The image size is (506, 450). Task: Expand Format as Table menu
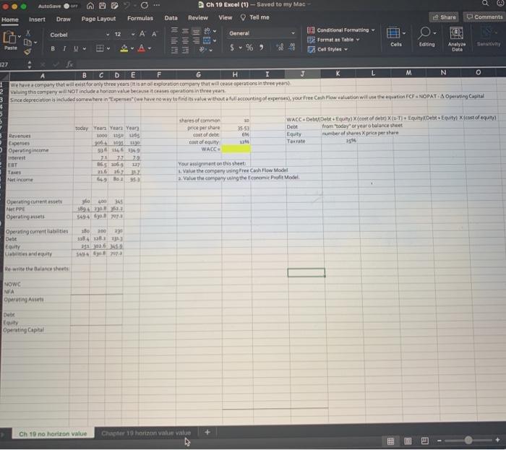tap(333, 40)
